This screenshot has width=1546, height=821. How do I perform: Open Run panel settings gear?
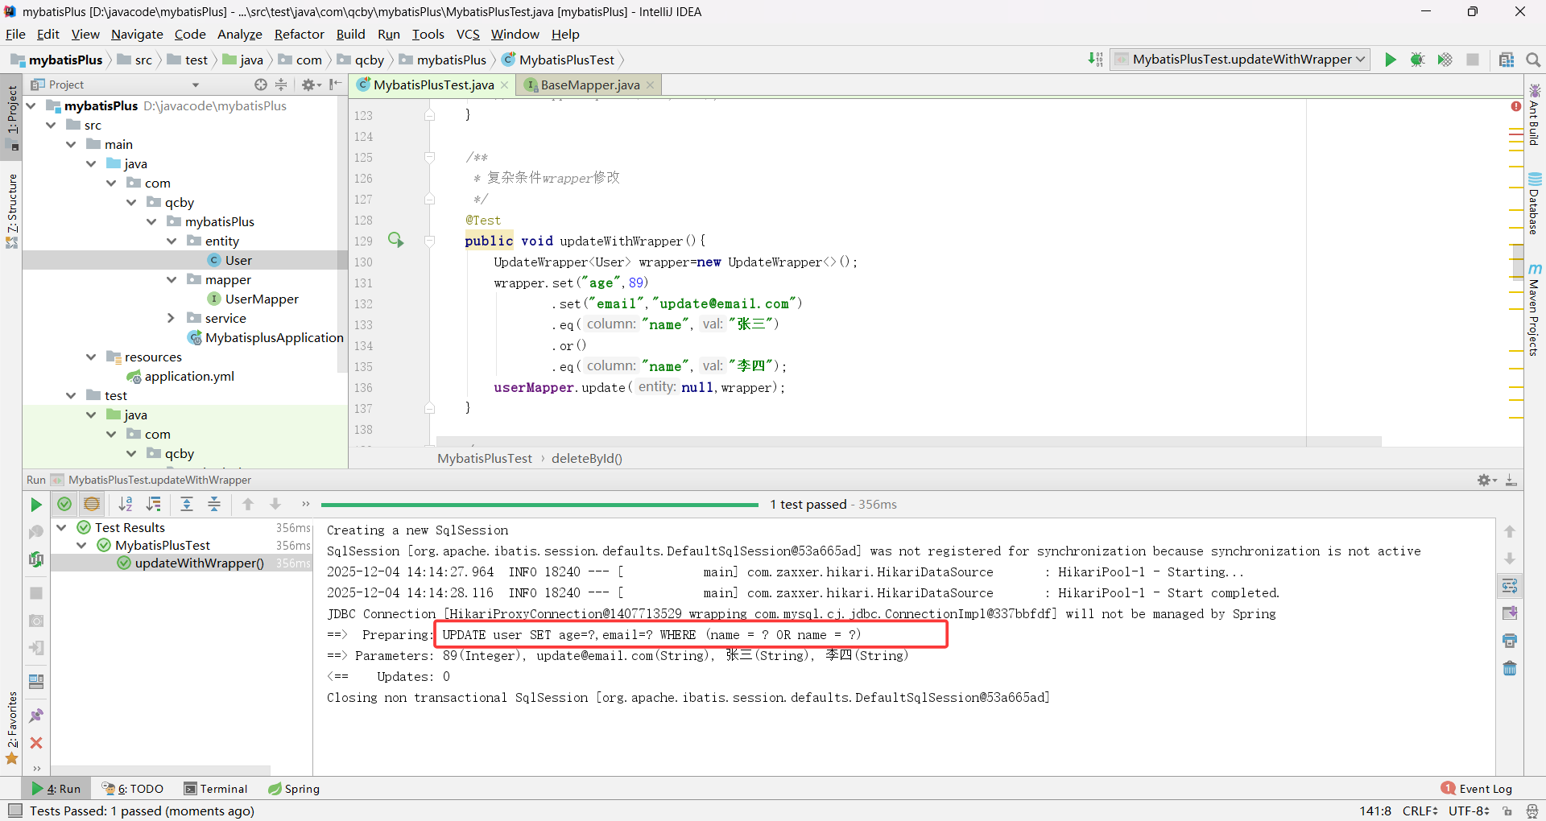click(x=1486, y=480)
